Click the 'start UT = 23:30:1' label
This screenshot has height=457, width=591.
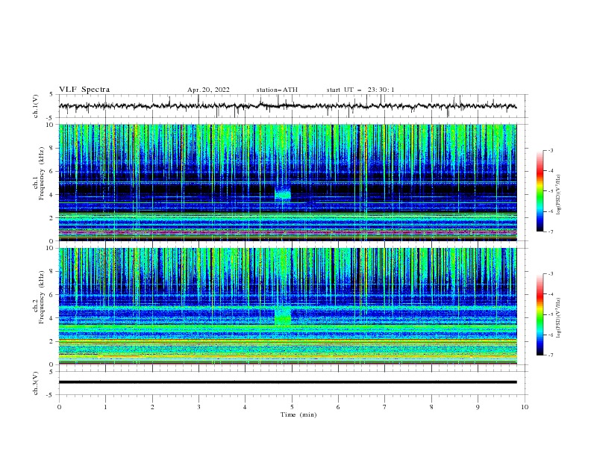(360, 90)
